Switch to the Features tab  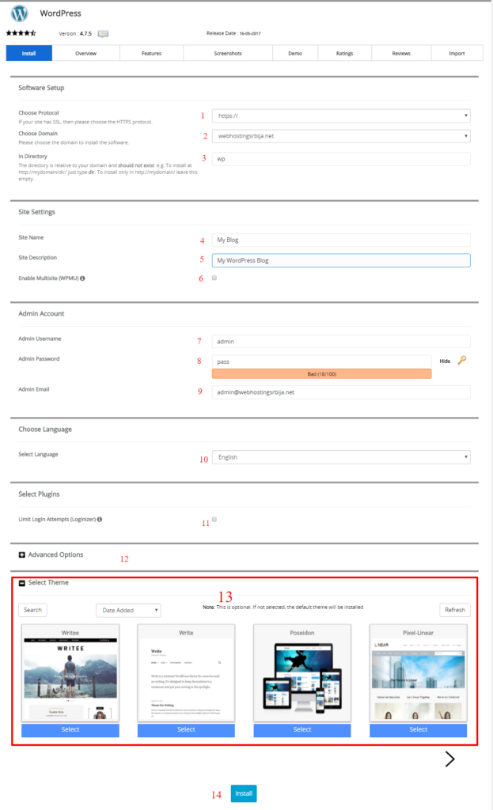151,53
